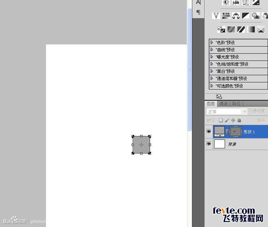Screen dimensions: 268x227
Task: Click the center reference point of gray square
Action: 141,145
